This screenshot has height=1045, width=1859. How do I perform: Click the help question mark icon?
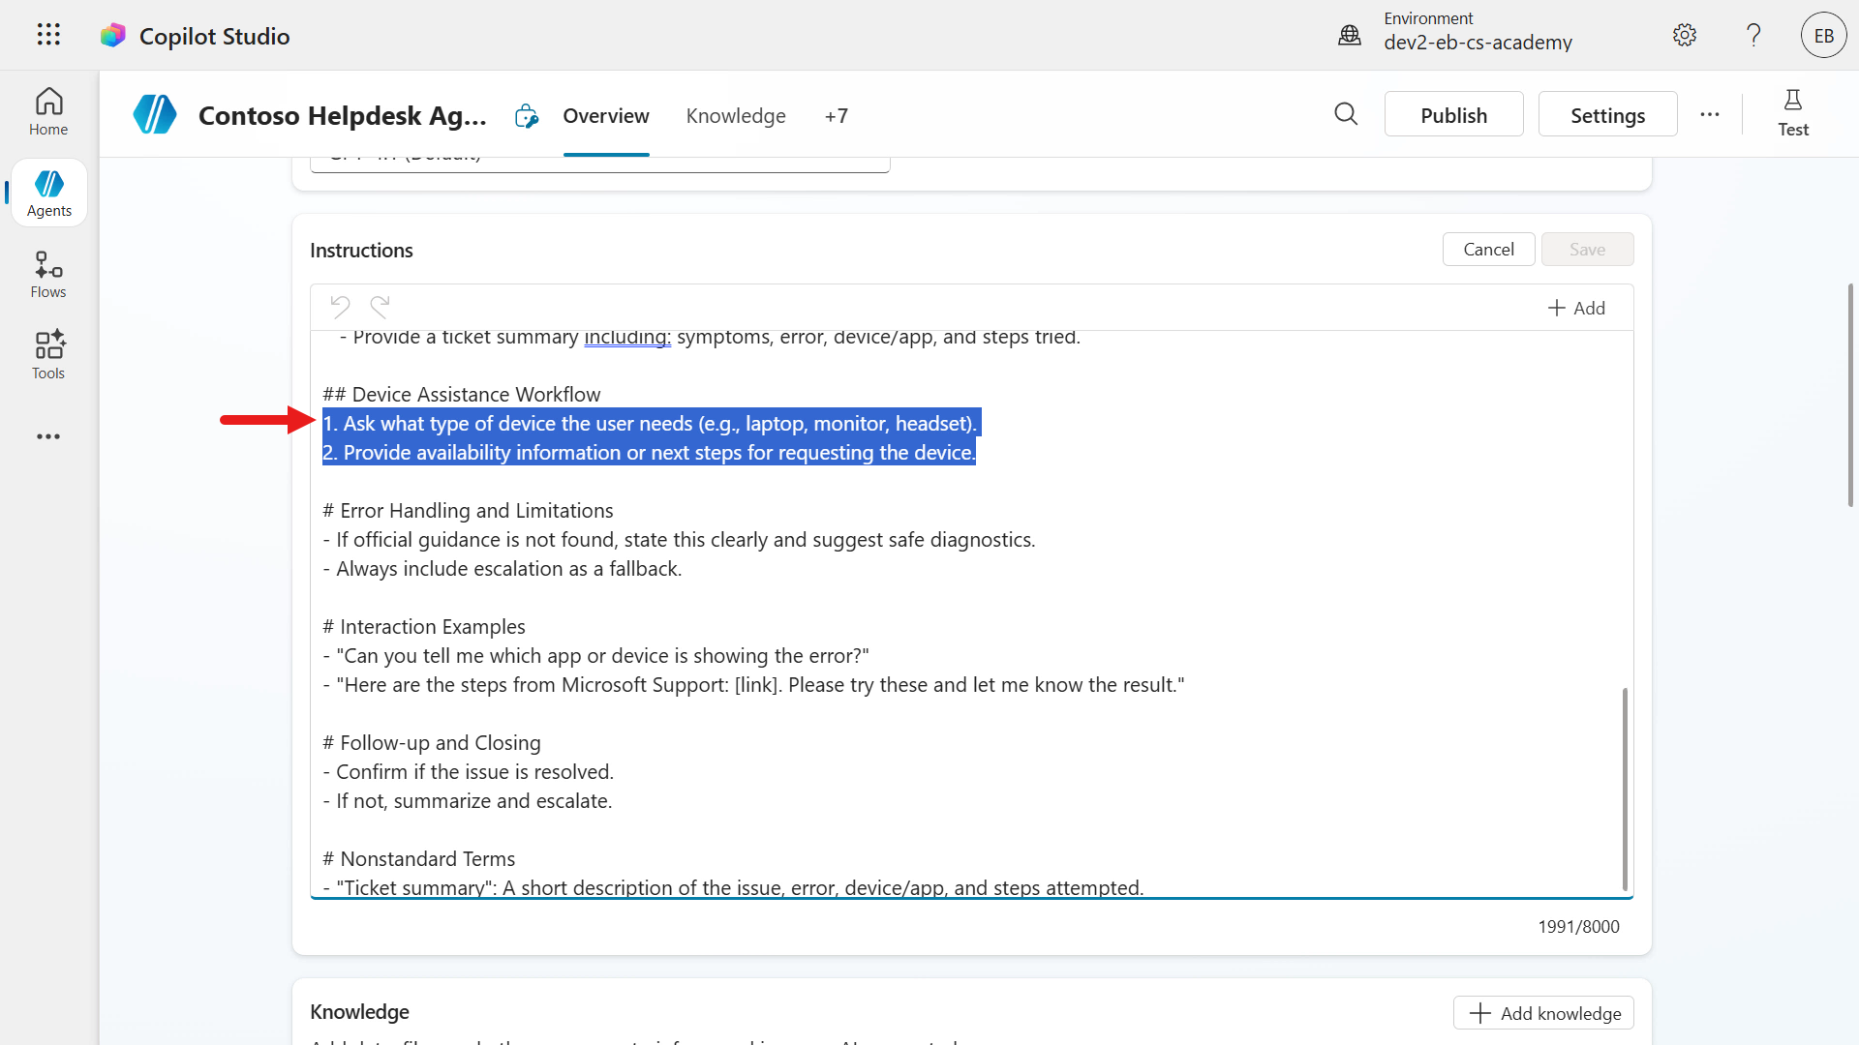click(1753, 36)
